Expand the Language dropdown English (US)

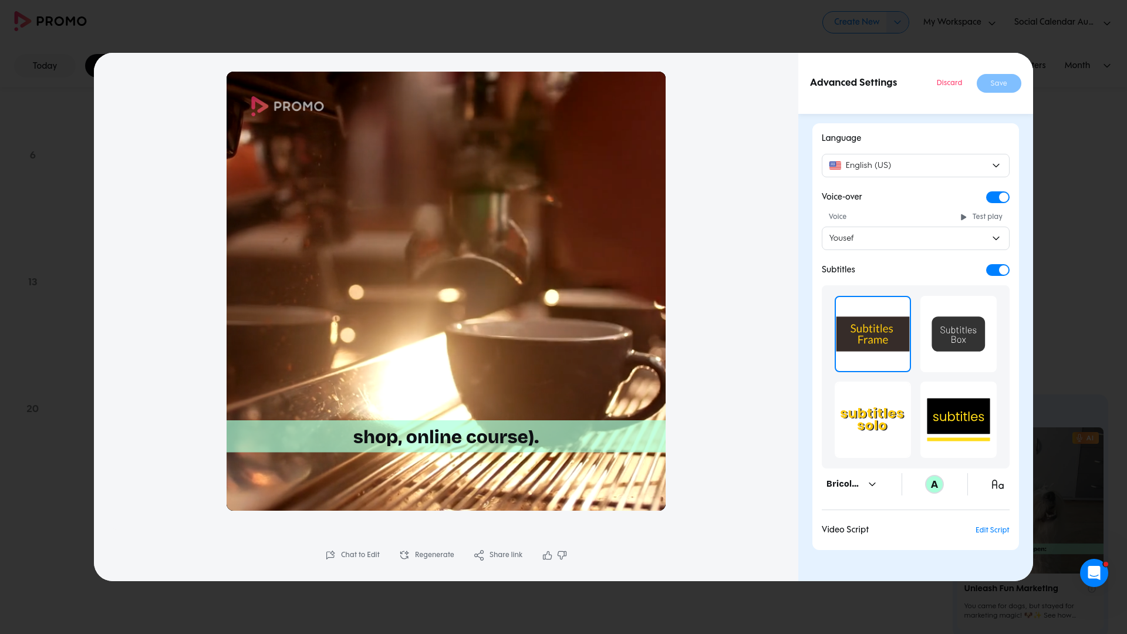click(x=915, y=166)
